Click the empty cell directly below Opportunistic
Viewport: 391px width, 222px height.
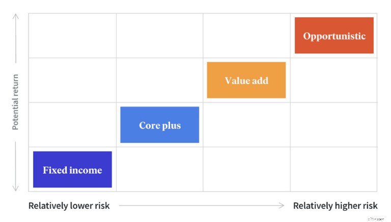(333, 80)
